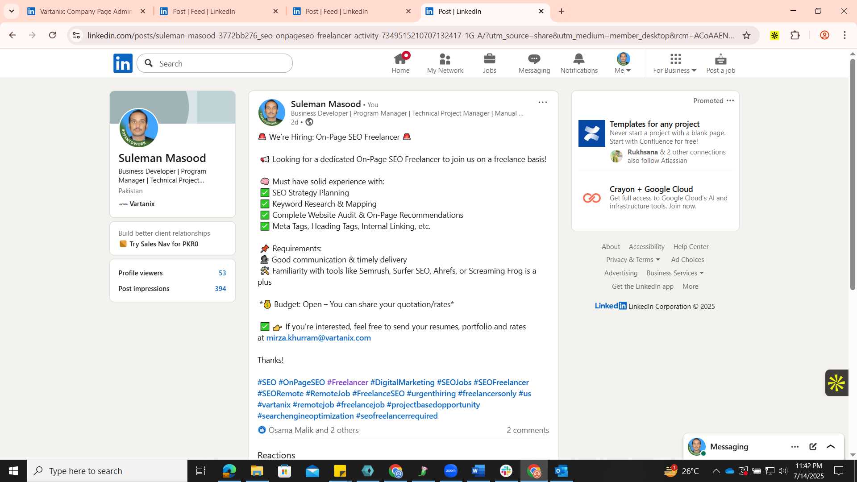Image resolution: width=857 pixels, height=482 pixels.
Task: Open File Explorer from taskbar
Action: [x=257, y=471]
